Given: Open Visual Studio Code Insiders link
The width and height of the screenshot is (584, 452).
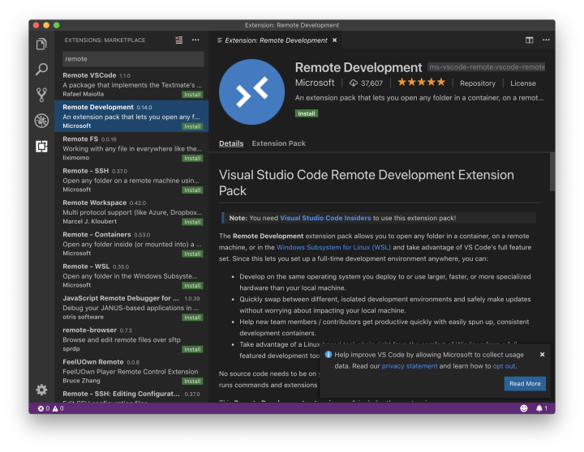Looking at the screenshot, I should coord(325,218).
